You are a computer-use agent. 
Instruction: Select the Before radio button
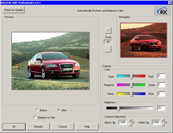(37, 110)
